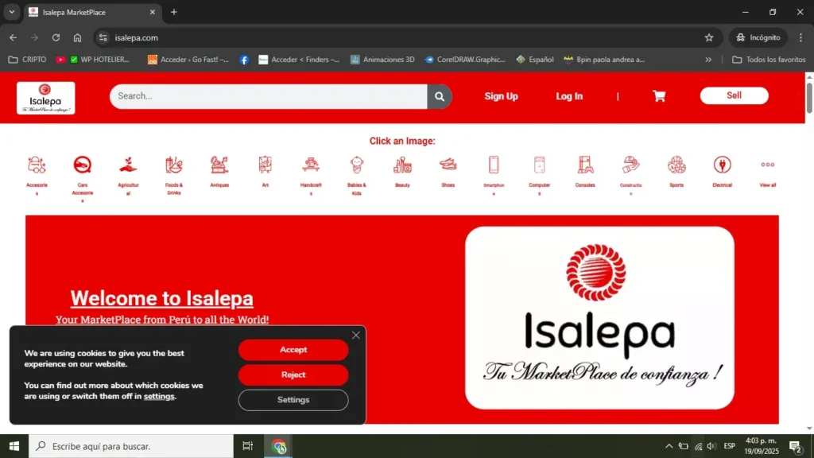This screenshot has height=458, width=814.
Task: Open the YouTube bookmark icon
Action: point(60,60)
